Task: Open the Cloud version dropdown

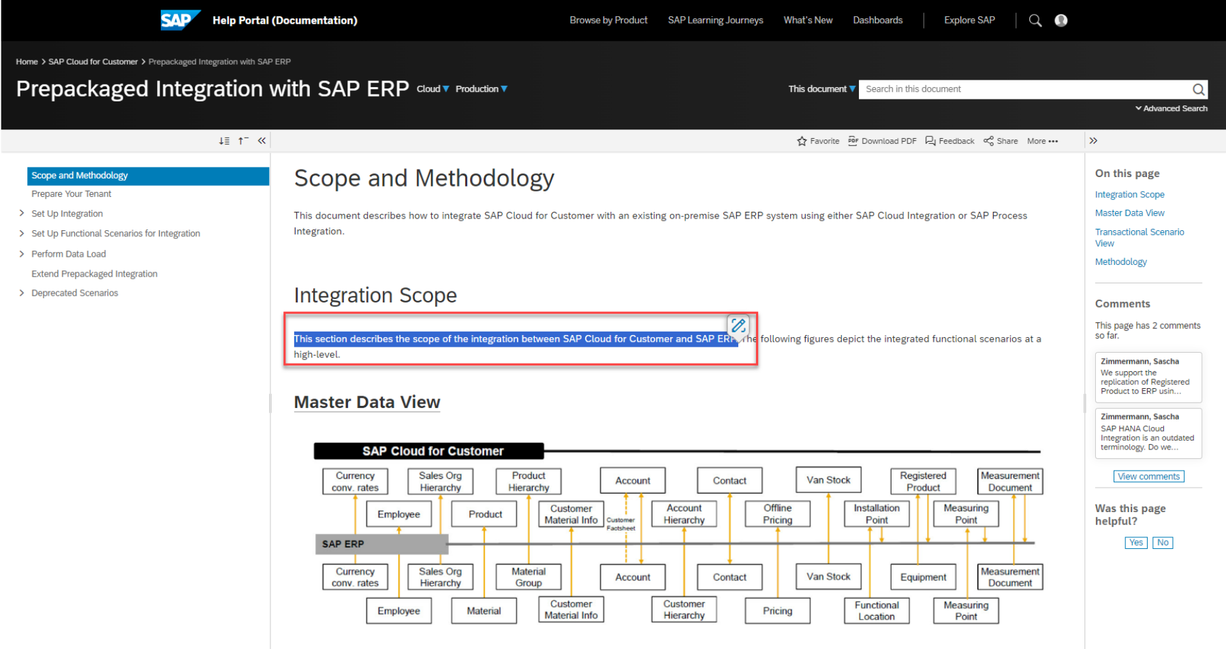Action: pyautogui.click(x=433, y=89)
